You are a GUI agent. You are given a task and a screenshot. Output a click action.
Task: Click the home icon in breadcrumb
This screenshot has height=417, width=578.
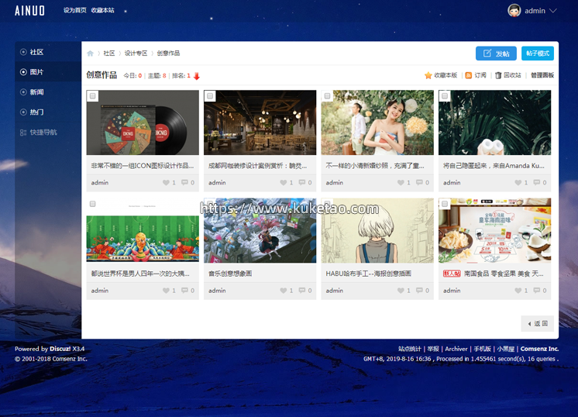click(91, 53)
